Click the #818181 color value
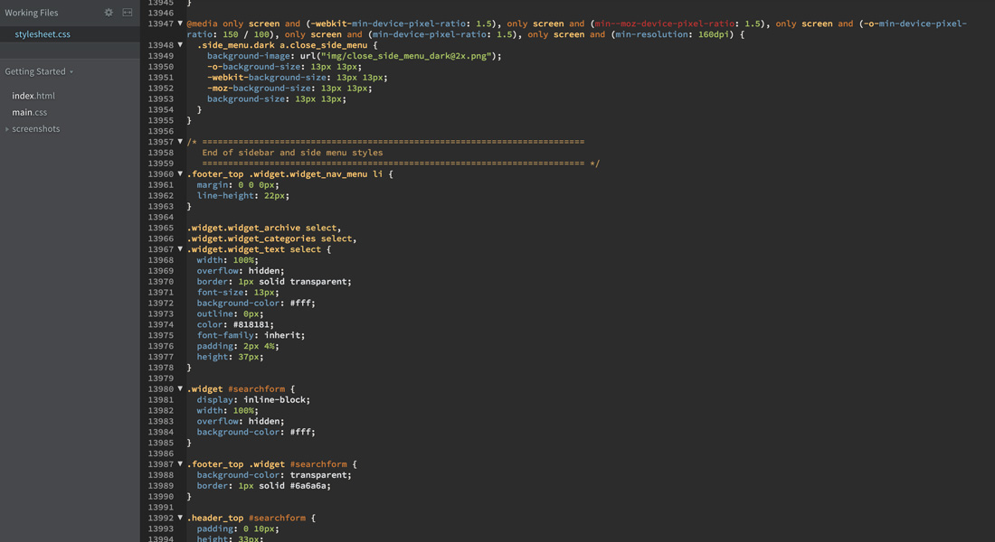 click(x=251, y=324)
